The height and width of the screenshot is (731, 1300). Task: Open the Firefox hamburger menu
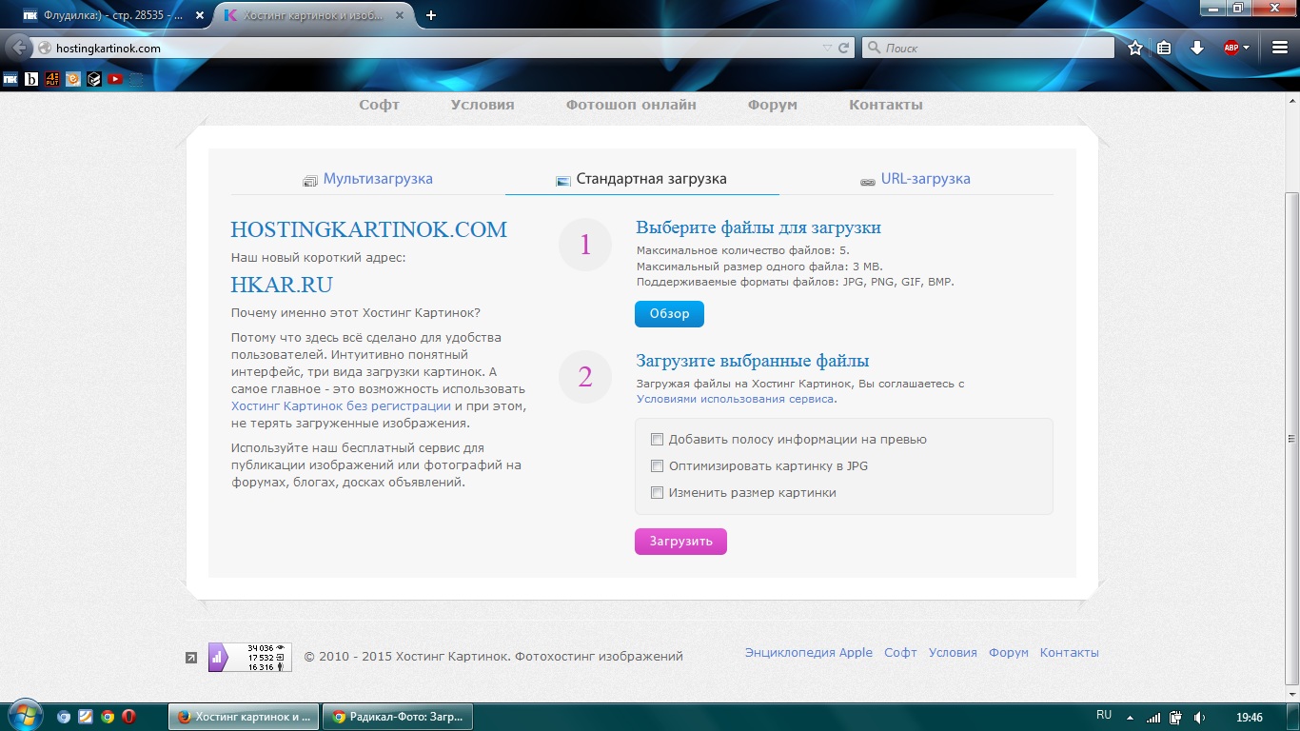tap(1280, 48)
